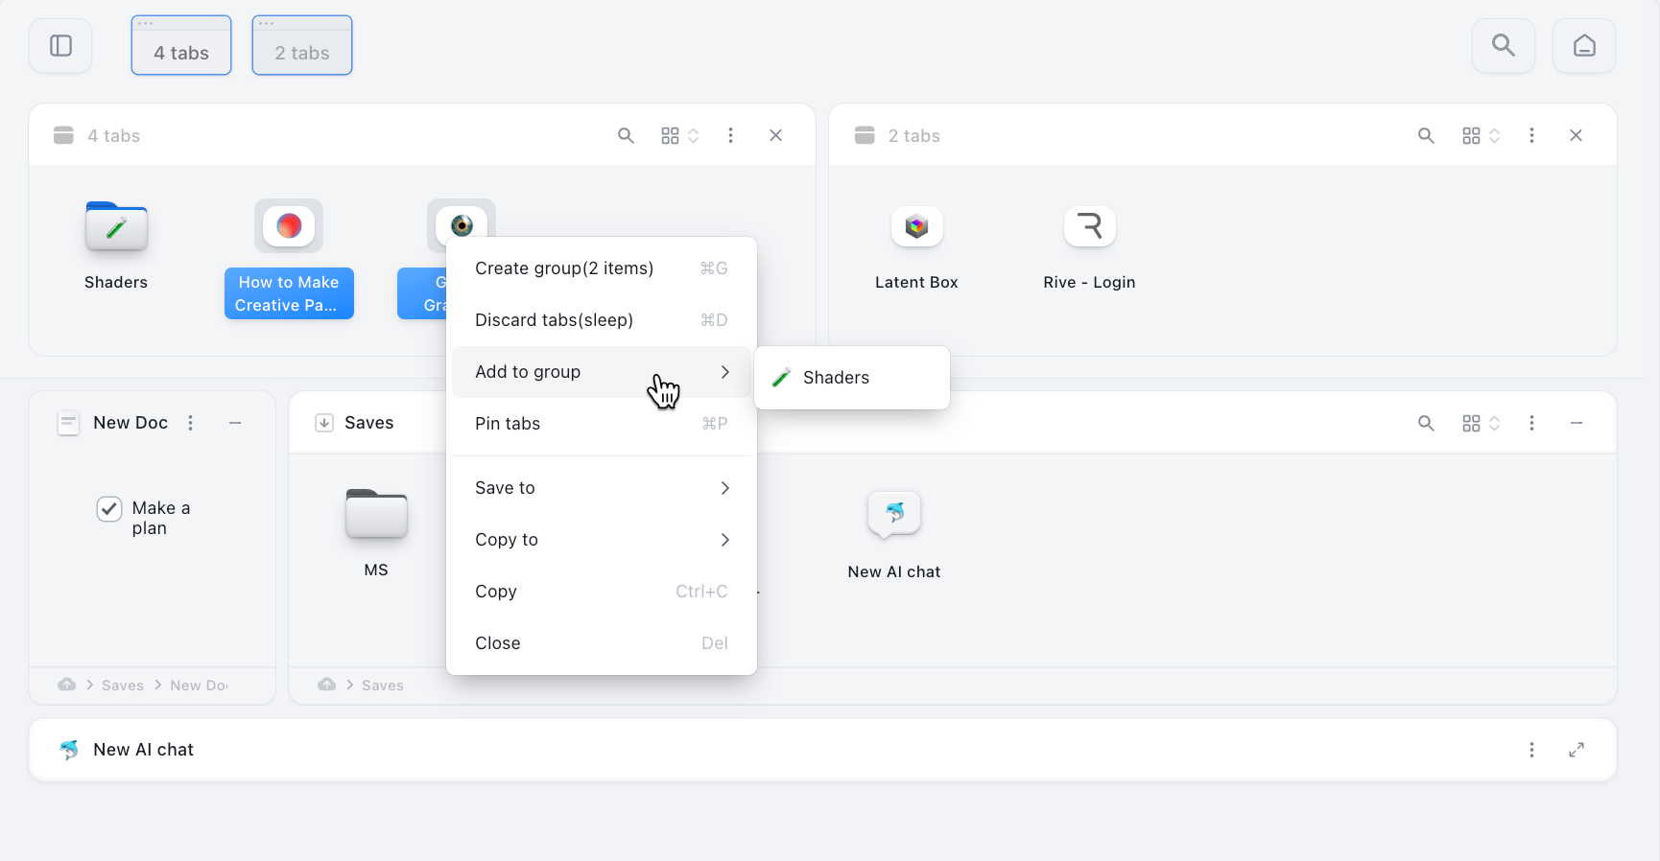Image resolution: width=1660 pixels, height=861 pixels.
Task: Toggle the Make a plan checkbox
Action: click(109, 509)
